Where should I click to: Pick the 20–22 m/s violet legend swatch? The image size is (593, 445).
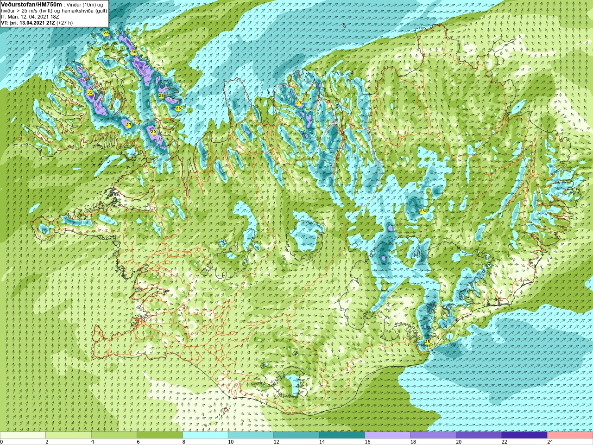479,435
